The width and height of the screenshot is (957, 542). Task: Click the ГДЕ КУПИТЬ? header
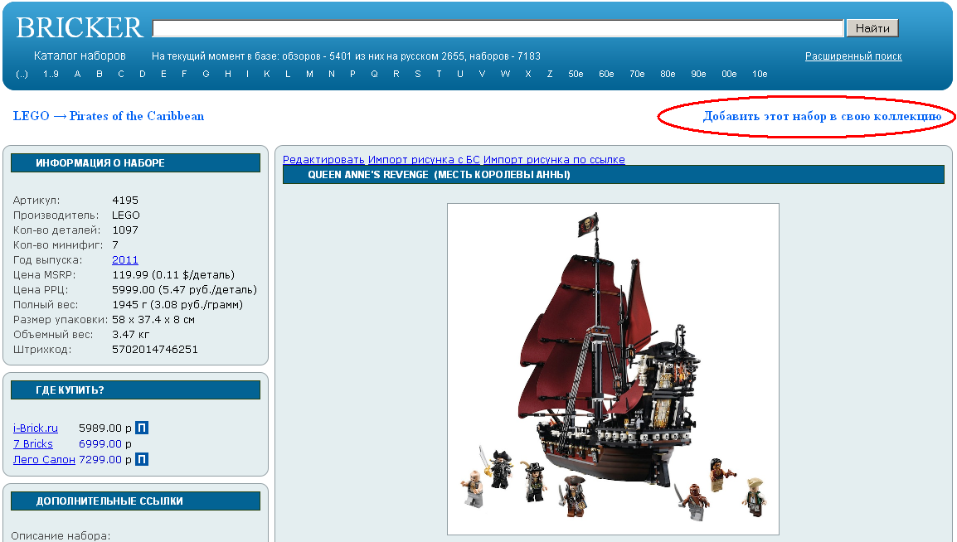[x=135, y=390]
